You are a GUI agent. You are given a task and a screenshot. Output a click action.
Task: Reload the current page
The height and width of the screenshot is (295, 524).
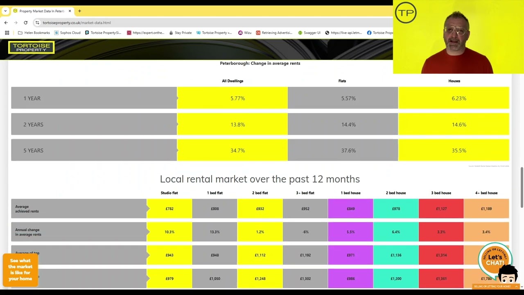(x=25, y=23)
